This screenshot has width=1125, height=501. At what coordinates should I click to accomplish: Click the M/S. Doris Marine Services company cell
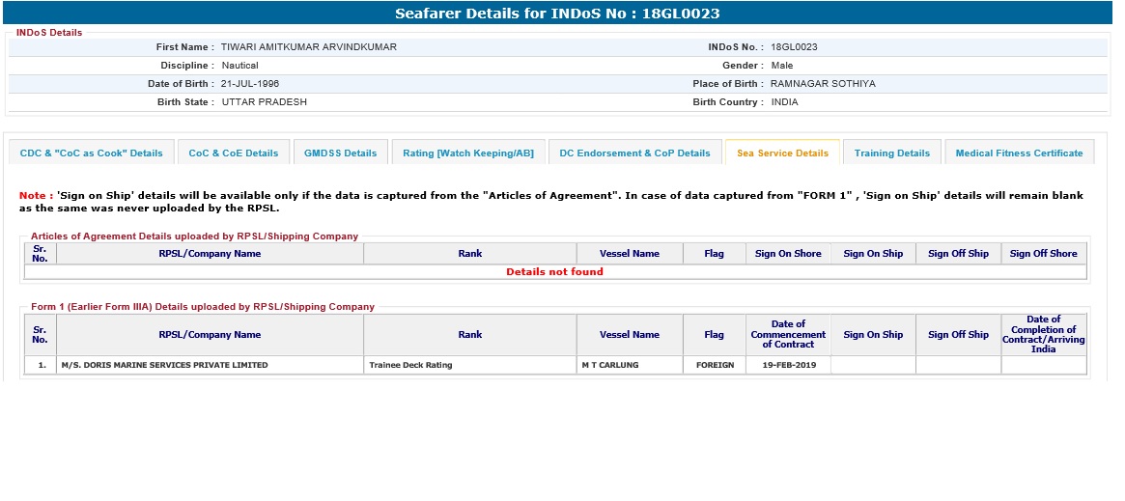164,365
